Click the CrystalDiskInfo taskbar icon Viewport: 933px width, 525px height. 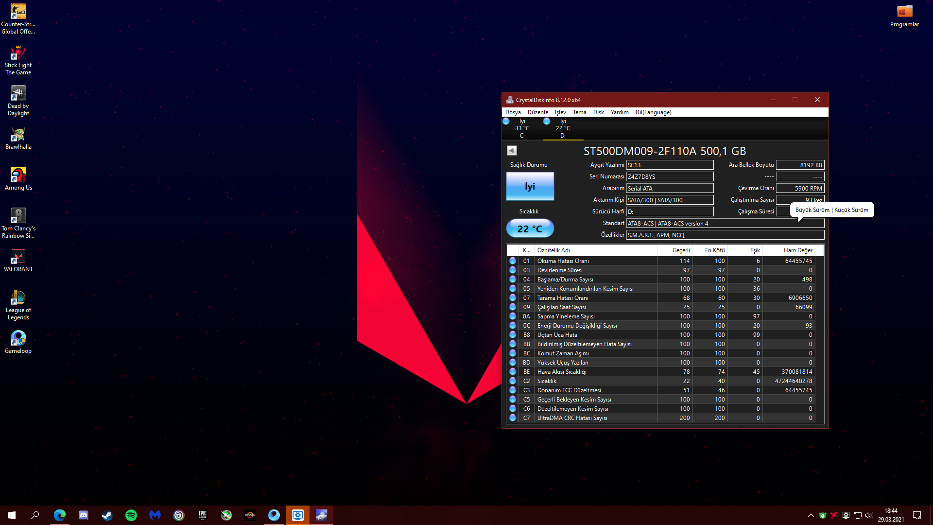click(322, 515)
